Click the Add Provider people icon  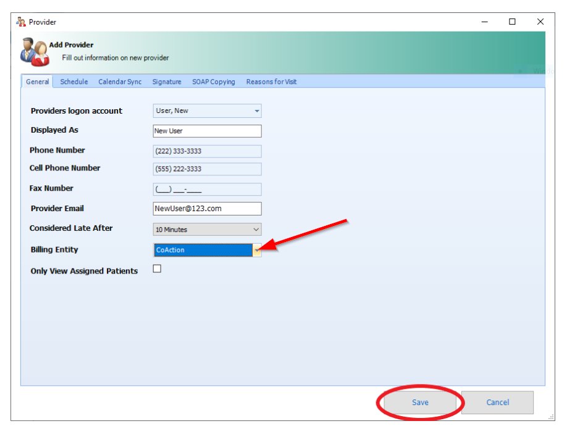pyautogui.click(x=33, y=52)
